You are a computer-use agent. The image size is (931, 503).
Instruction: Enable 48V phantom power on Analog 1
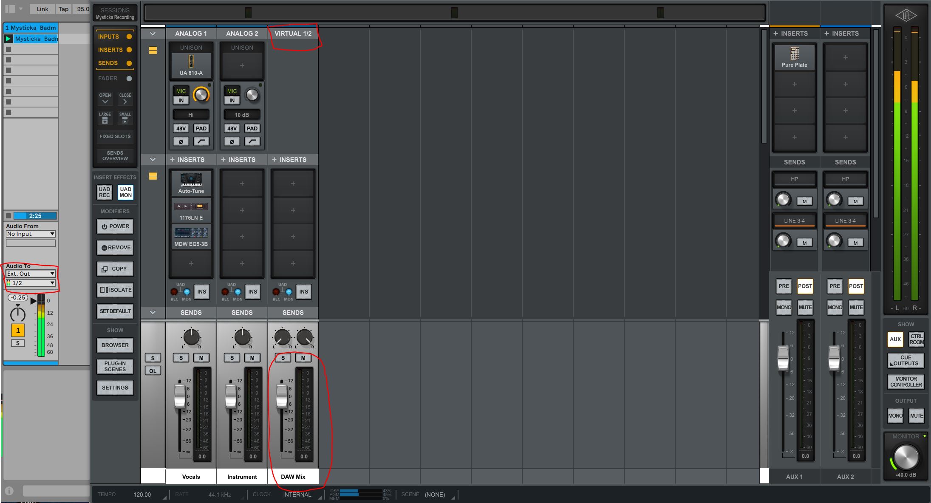[x=181, y=128]
